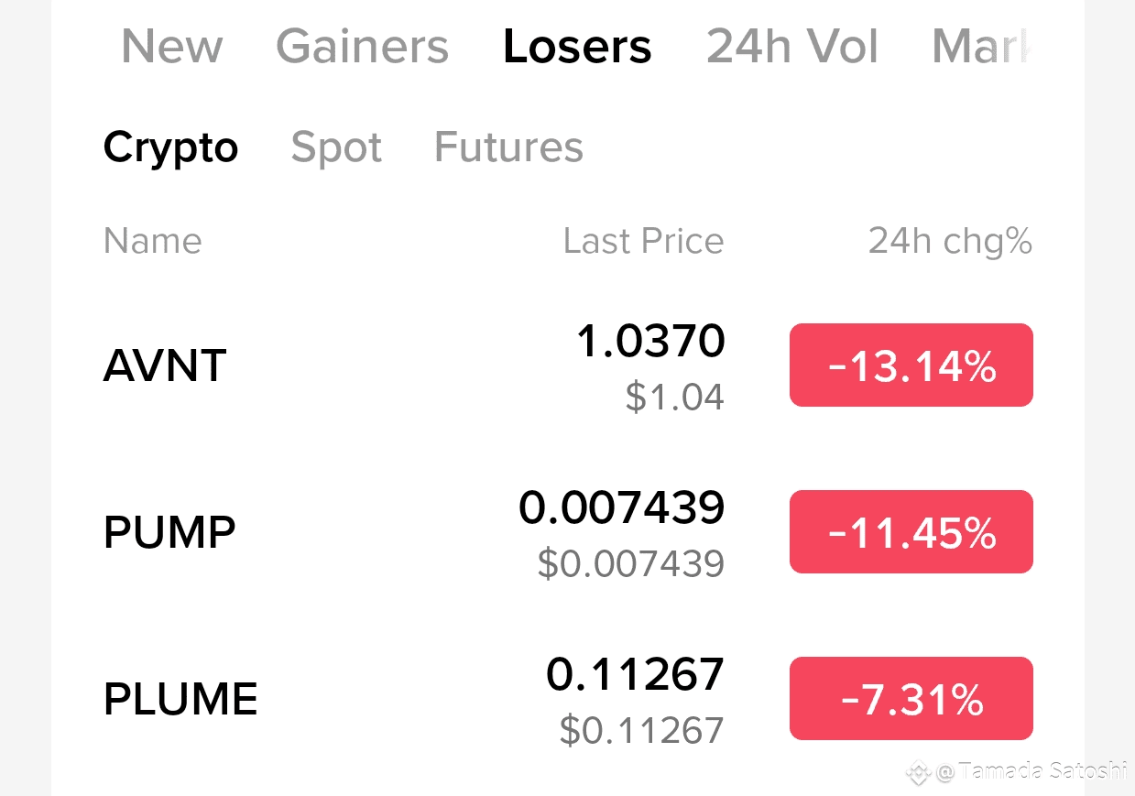Select the Crypto sub-tab

click(x=170, y=147)
